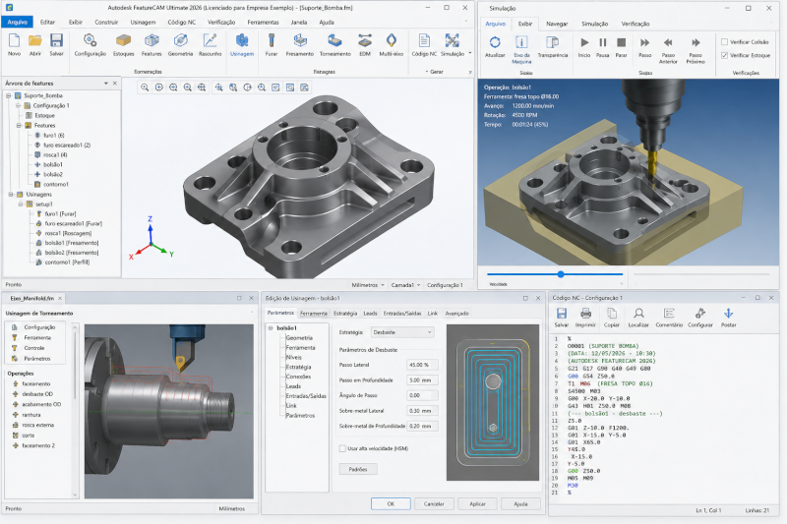Open the Geometria tool
This screenshot has height=524, width=787.
pyautogui.click(x=180, y=40)
